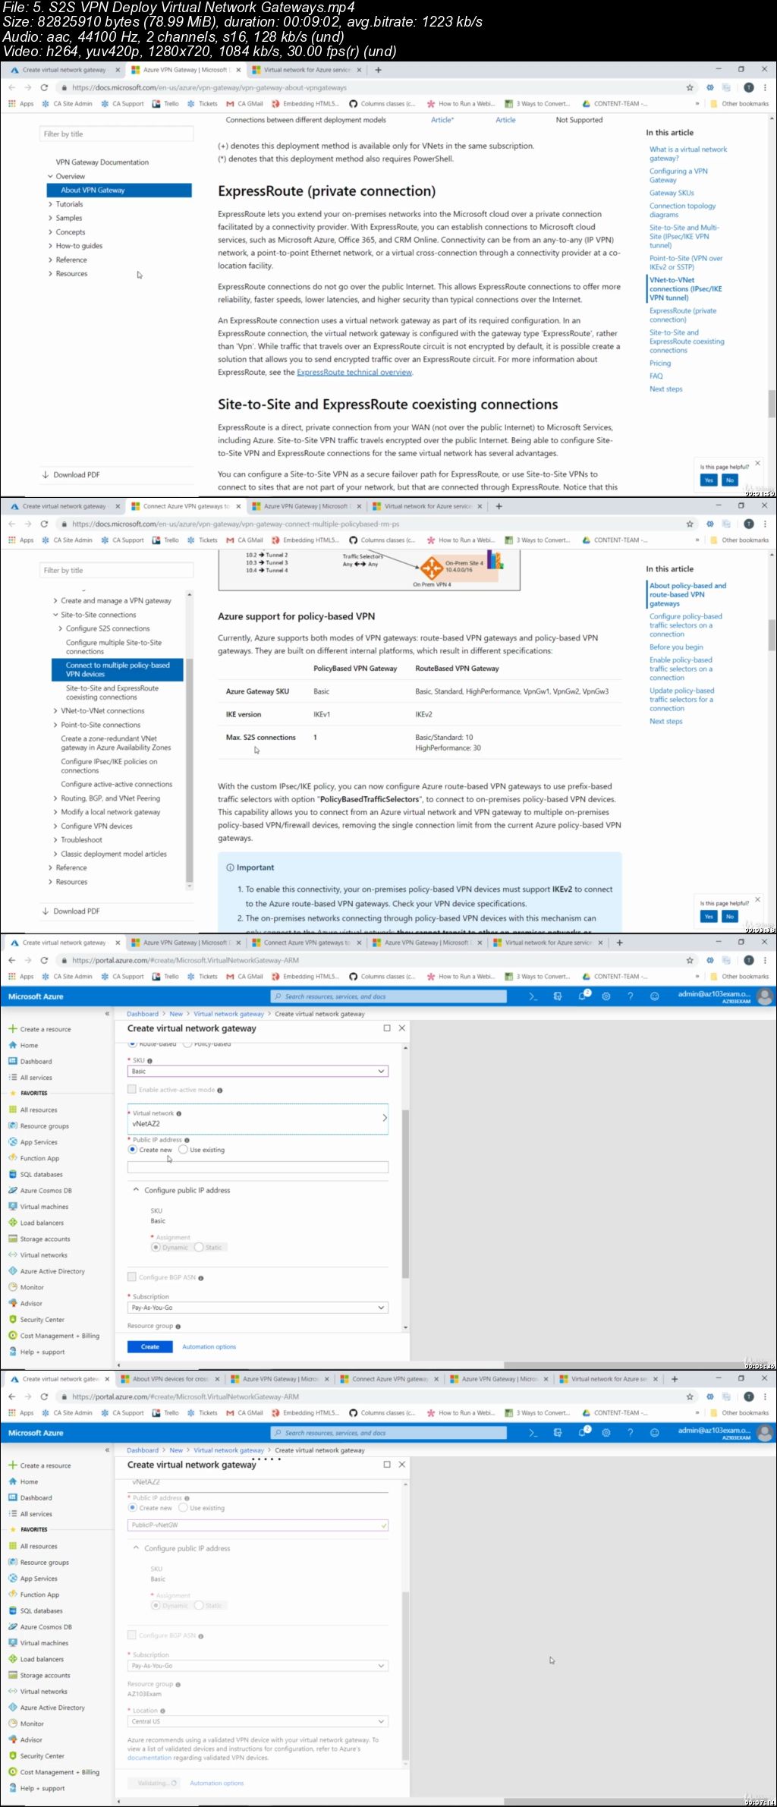The height and width of the screenshot is (1807, 777).
Task: Click help question mark in Create-button portal window
Action: [630, 996]
